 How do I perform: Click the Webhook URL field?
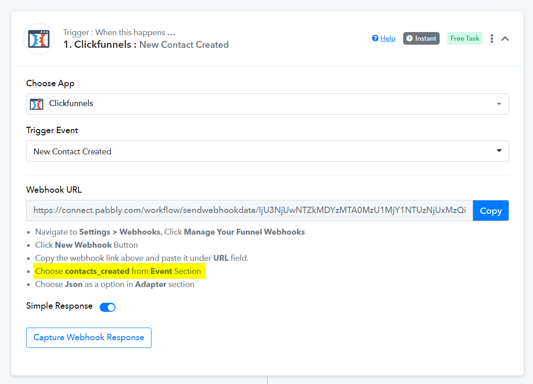[x=249, y=211]
